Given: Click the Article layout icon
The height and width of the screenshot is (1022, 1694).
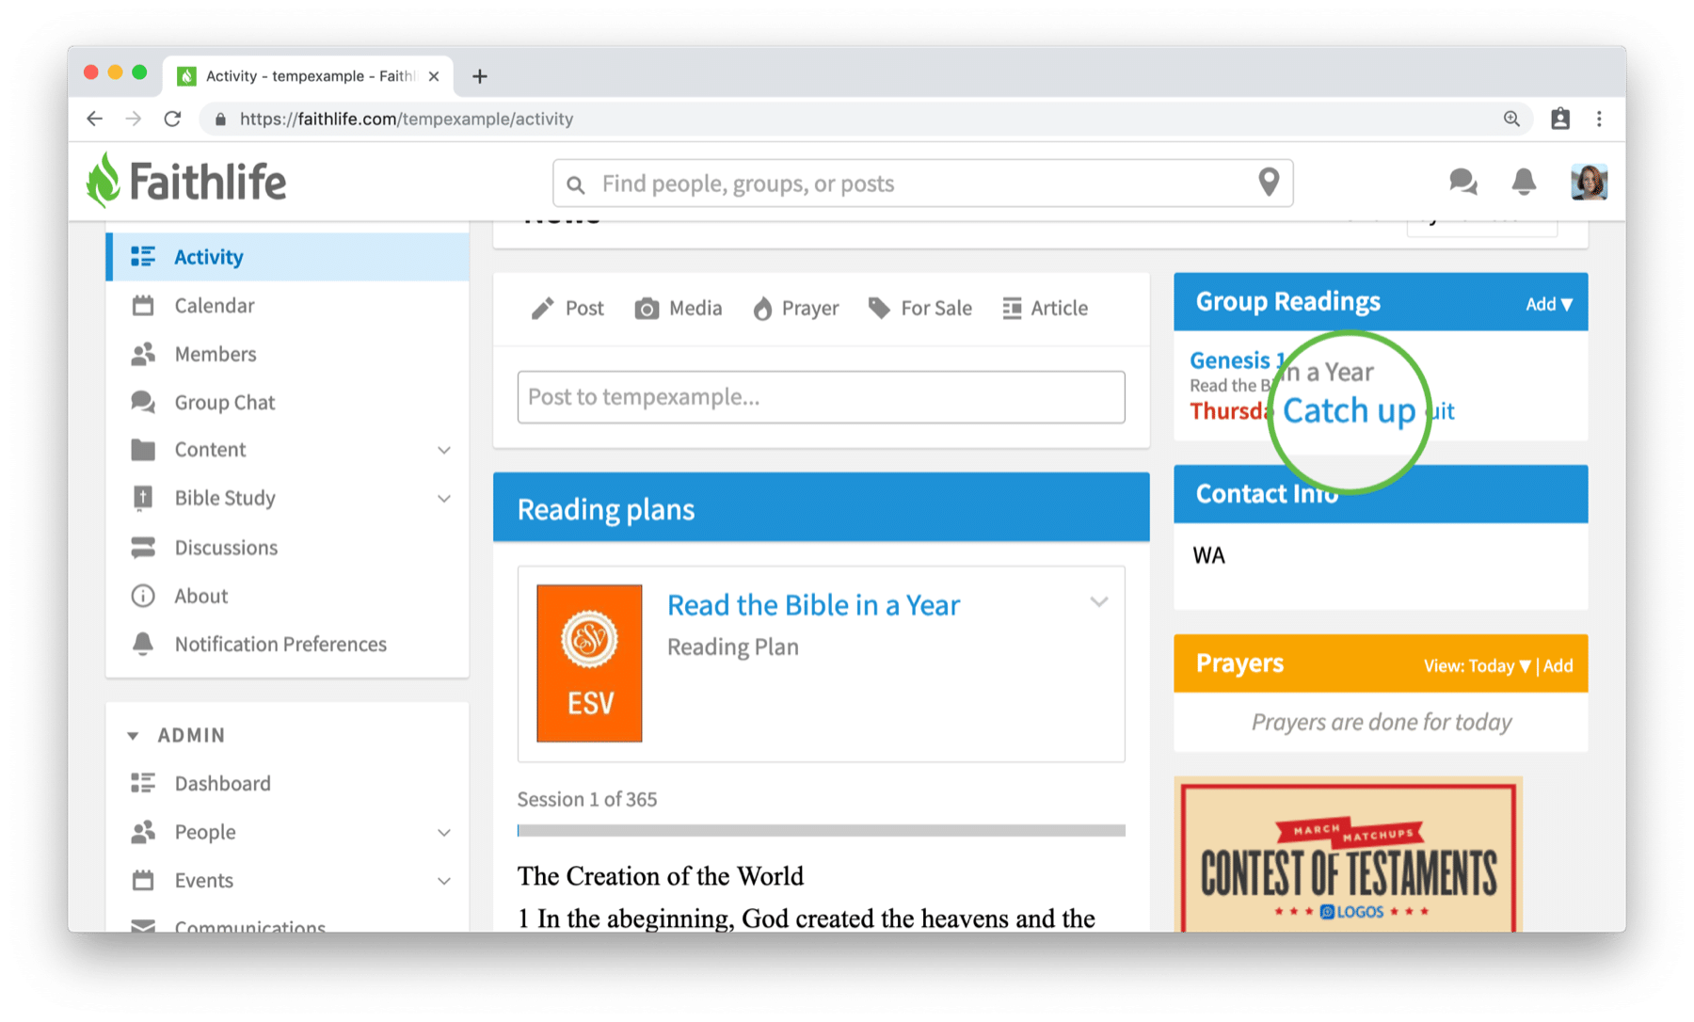Looking at the screenshot, I should click(1012, 309).
